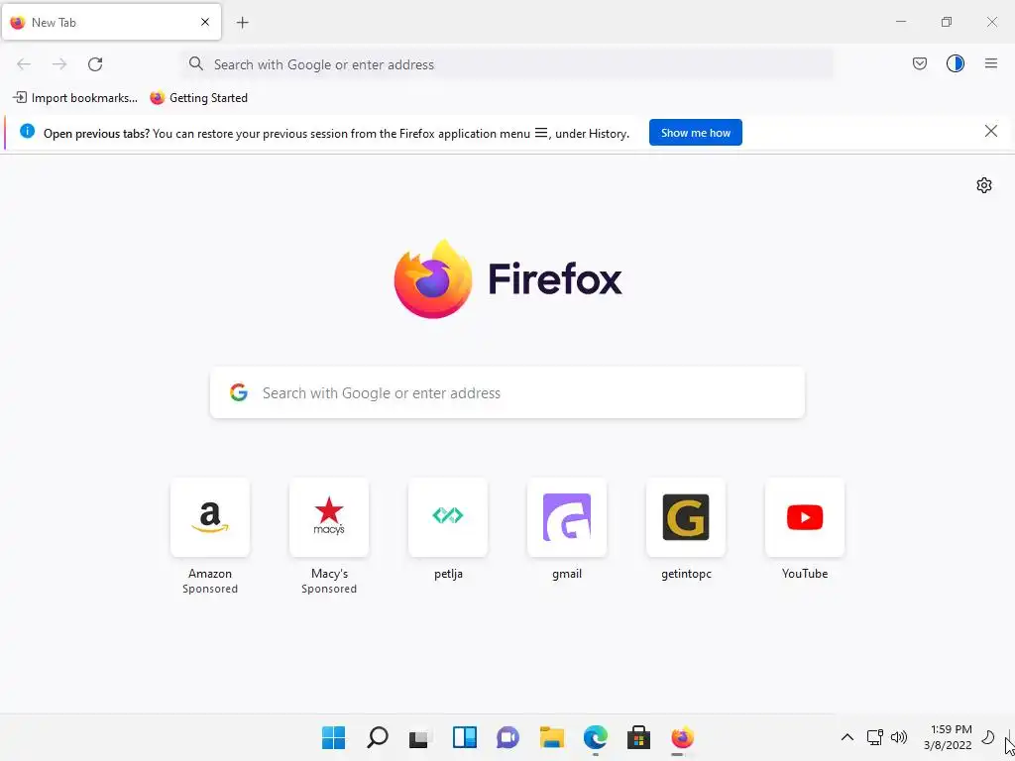Expand the hidden system tray icons
Viewport: 1015px width, 761px height.
click(846, 737)
